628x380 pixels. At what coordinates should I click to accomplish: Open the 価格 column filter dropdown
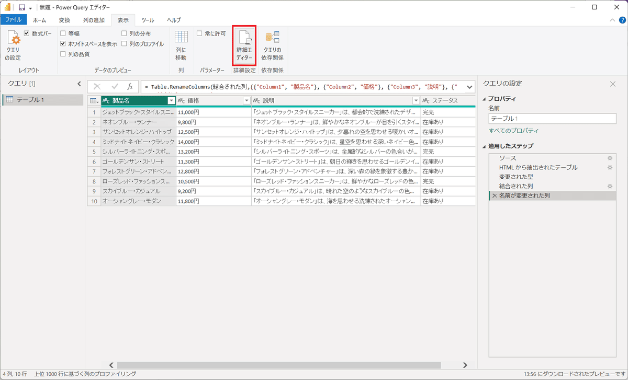pyautogui.click(x=246, y=101)
